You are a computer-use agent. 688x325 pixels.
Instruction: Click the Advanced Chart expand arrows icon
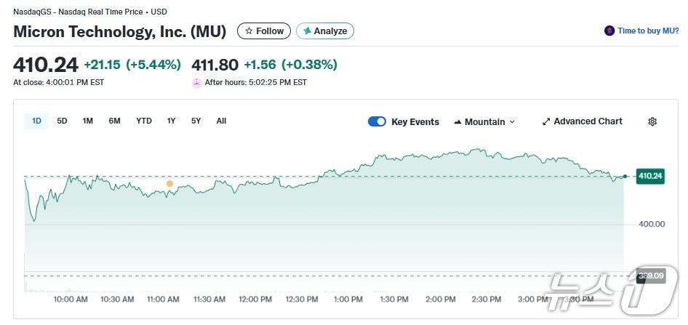tap(546, 122)
